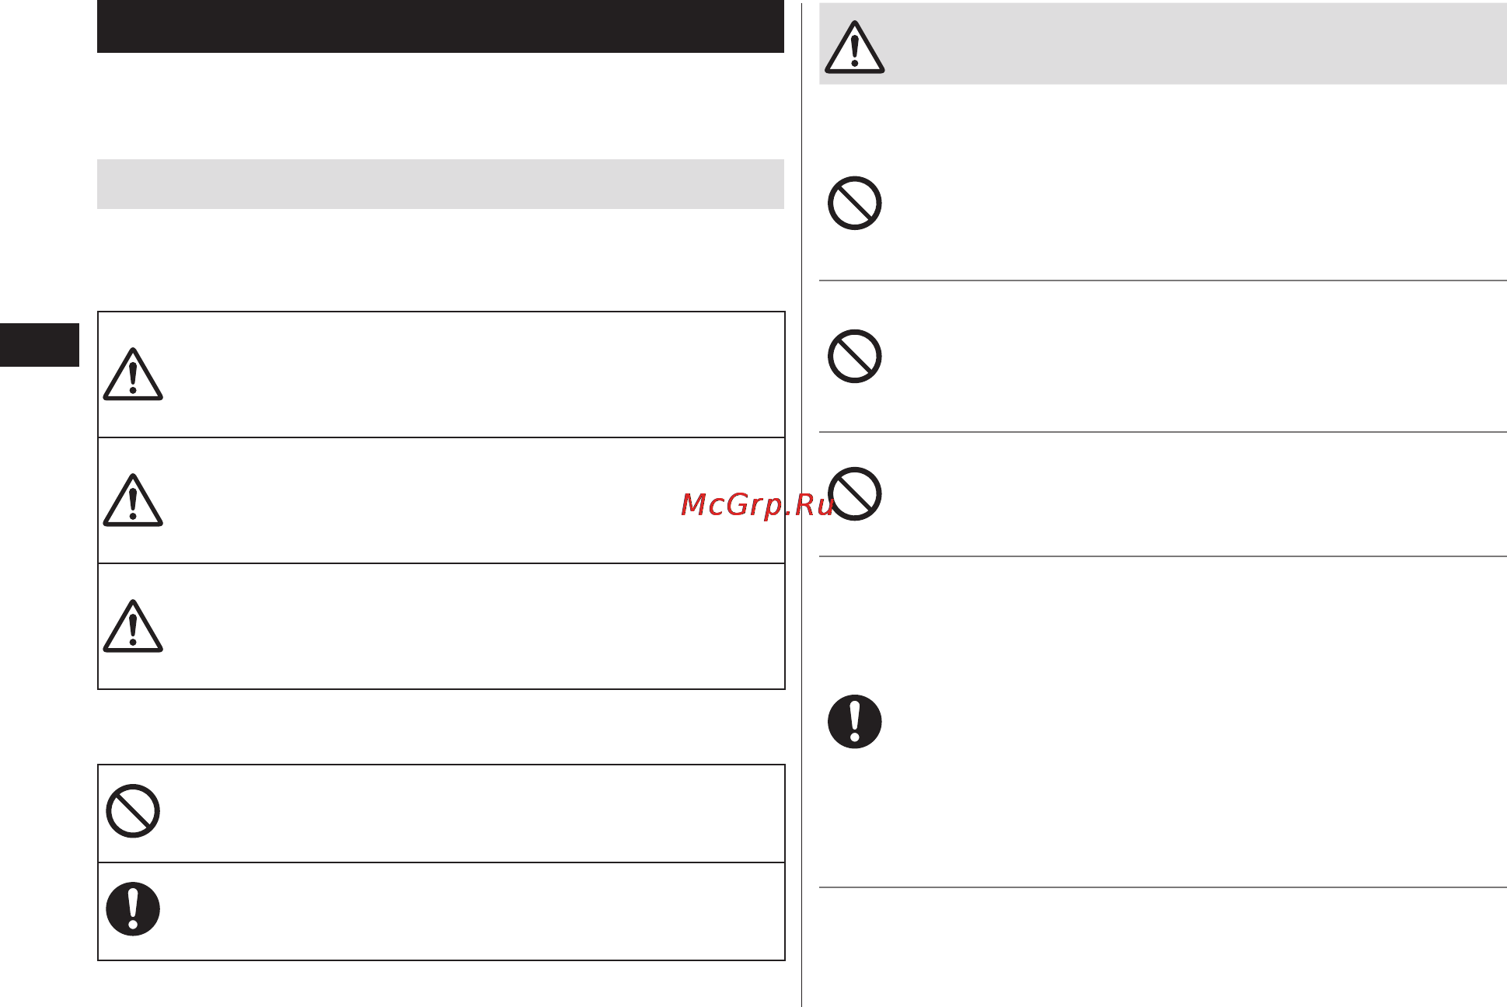Click the divider line under the first right prohibition symbol
Image resolution: width=1507 pixels, height=1007 pixels.
[x=1163, y=280]
